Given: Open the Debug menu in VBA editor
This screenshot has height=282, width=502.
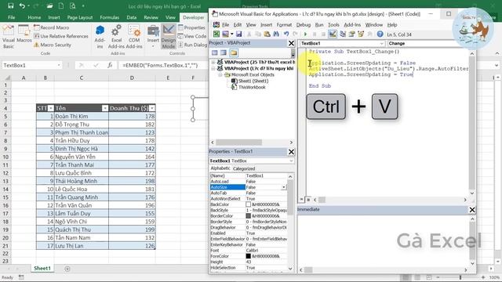Looking at the screenshot, I should click(304, 25).
